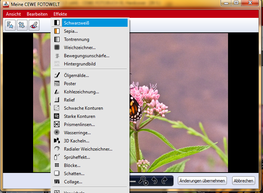Open the Bearbeiten menu
263x193 pixels.
pyautogui.click(x=37, y=14)
